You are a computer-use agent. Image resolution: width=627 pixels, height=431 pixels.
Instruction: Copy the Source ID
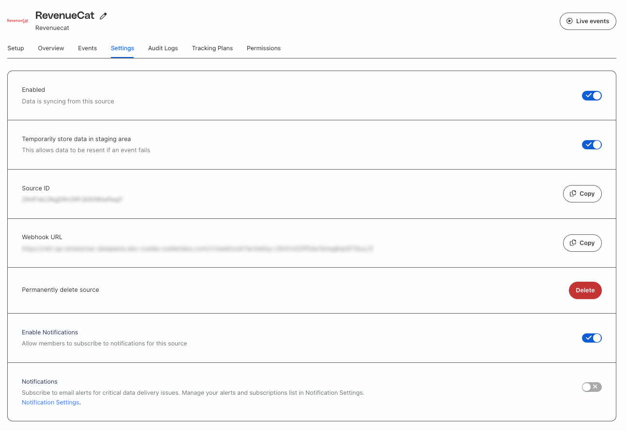582,194
